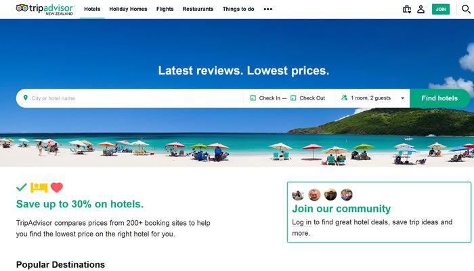
Task: Click the Log in link
Action: [301, 222]
